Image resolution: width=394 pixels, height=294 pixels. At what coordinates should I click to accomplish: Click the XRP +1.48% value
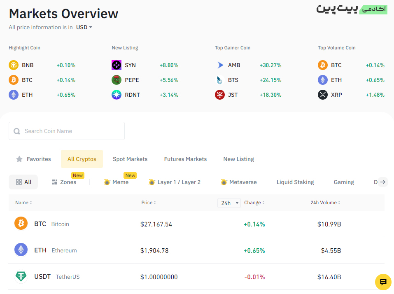pyautogui.click(x=375, y=95)
